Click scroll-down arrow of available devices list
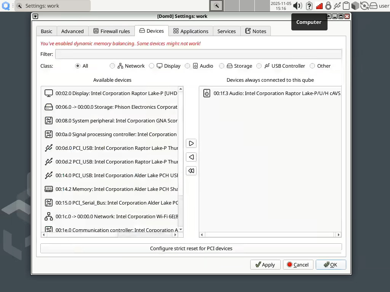390x292 pixels. click(x=181, y=229)
